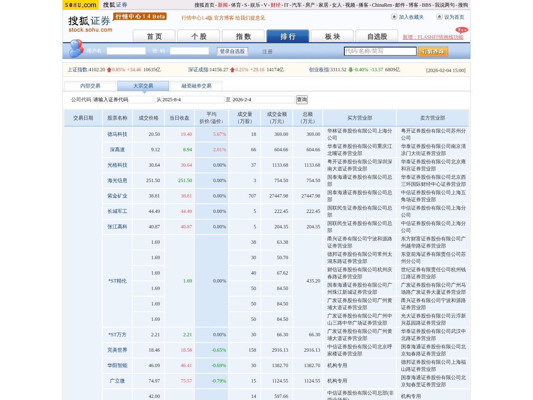Click the red New badge icon
533x400 pixels.
[x=462, y=30]
